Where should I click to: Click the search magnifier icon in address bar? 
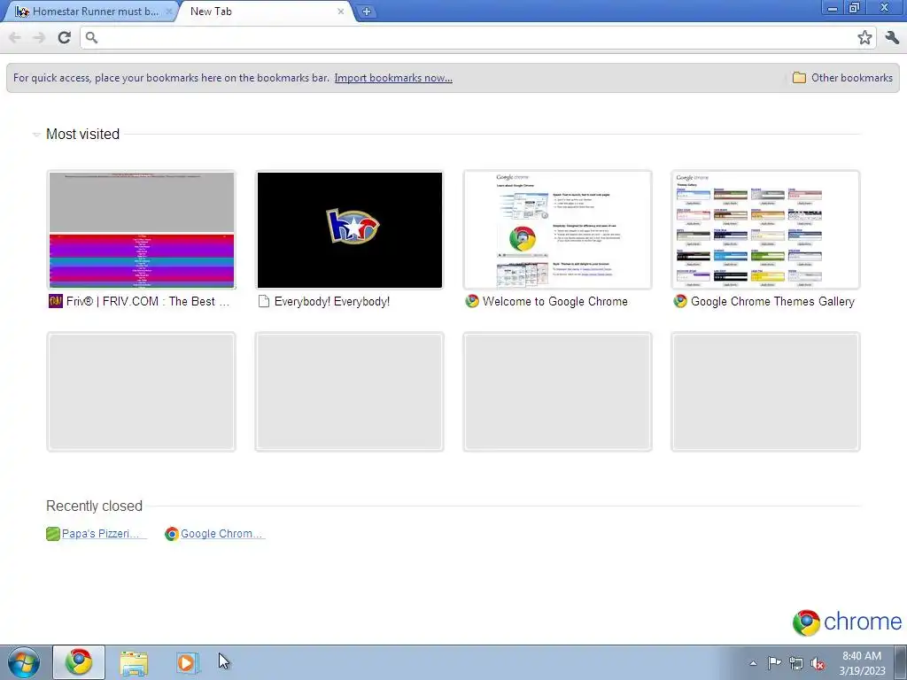click(91, 38)
